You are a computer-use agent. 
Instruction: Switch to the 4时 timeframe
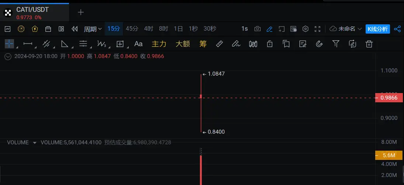[148, 29]
